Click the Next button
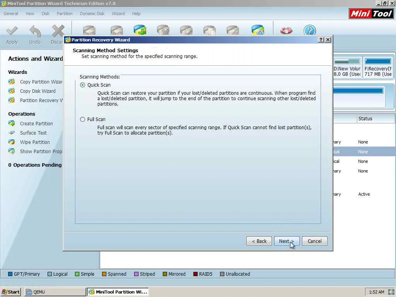Screen dimensions: 396x297 tap(287, 241)
